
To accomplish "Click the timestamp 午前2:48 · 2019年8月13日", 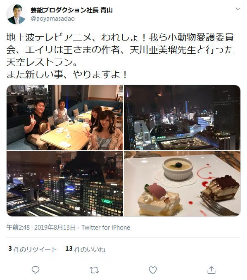I will pos(41,228).
